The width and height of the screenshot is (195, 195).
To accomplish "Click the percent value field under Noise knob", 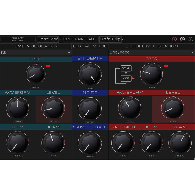I will point(90,123).
